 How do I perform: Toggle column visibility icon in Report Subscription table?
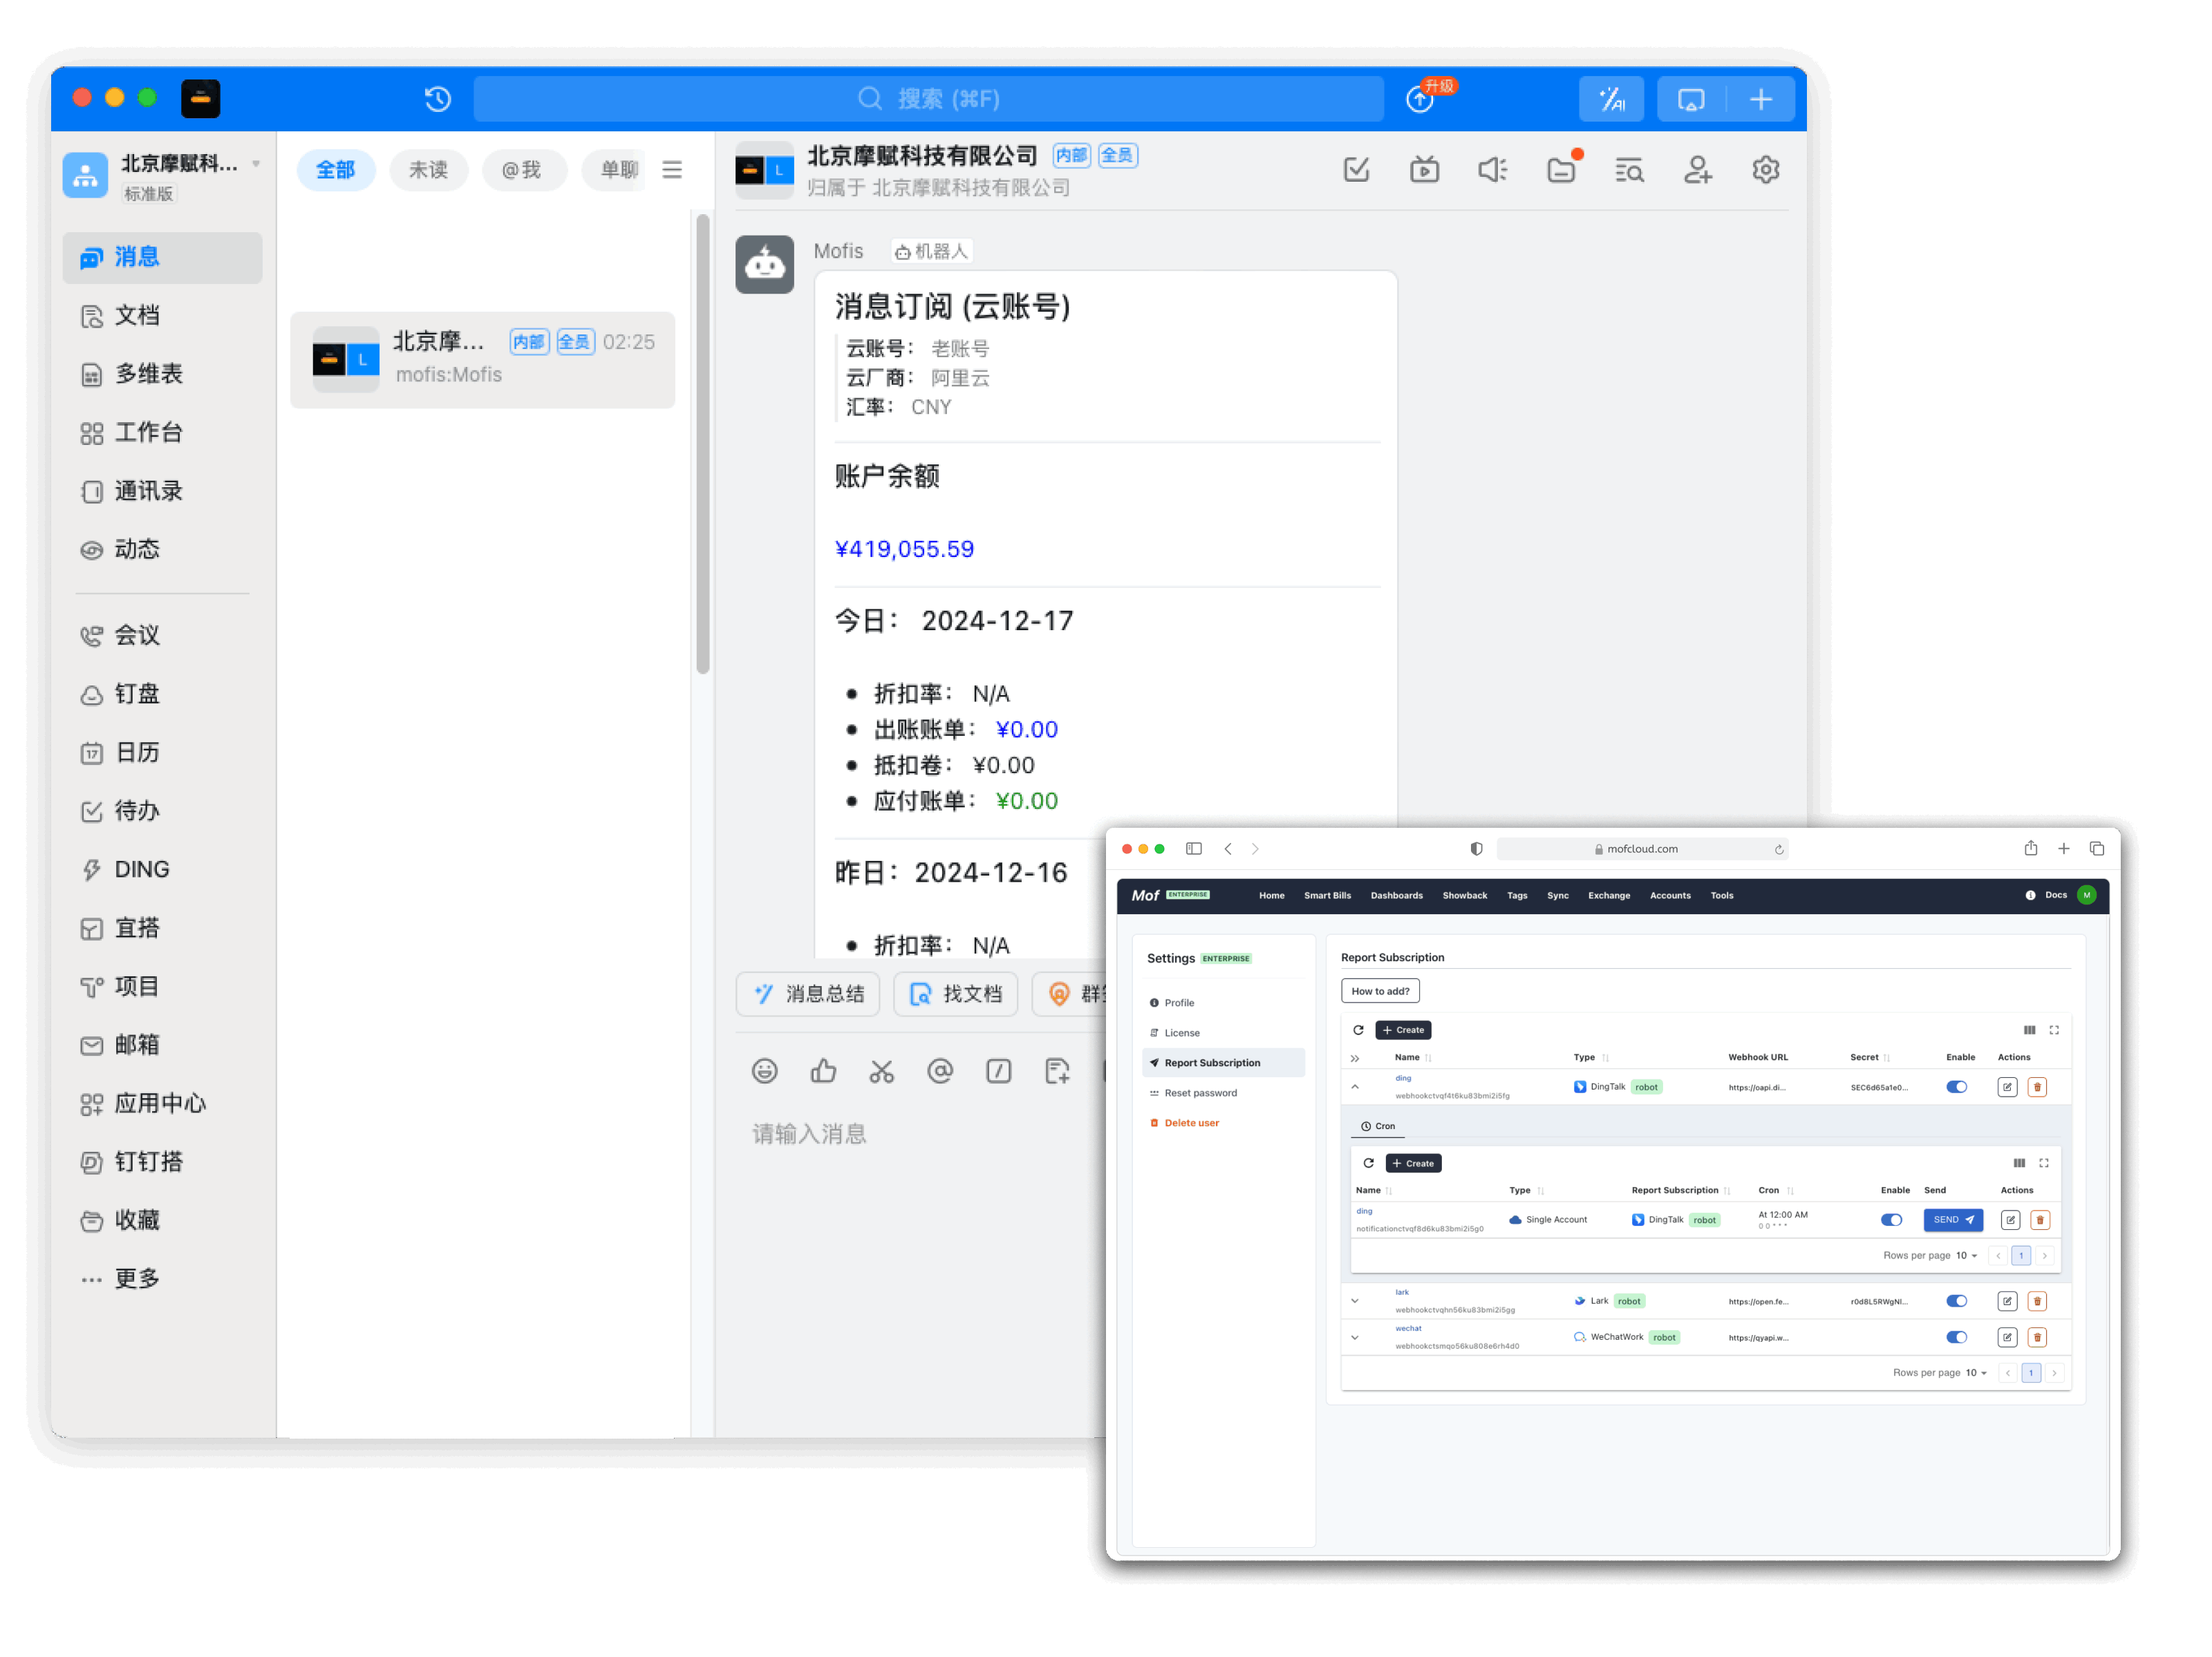pyautogui.click(x=2029, y=1030)
